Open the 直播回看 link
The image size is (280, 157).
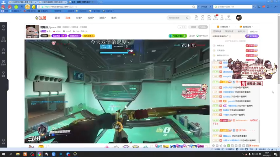(x=246, y=27)
